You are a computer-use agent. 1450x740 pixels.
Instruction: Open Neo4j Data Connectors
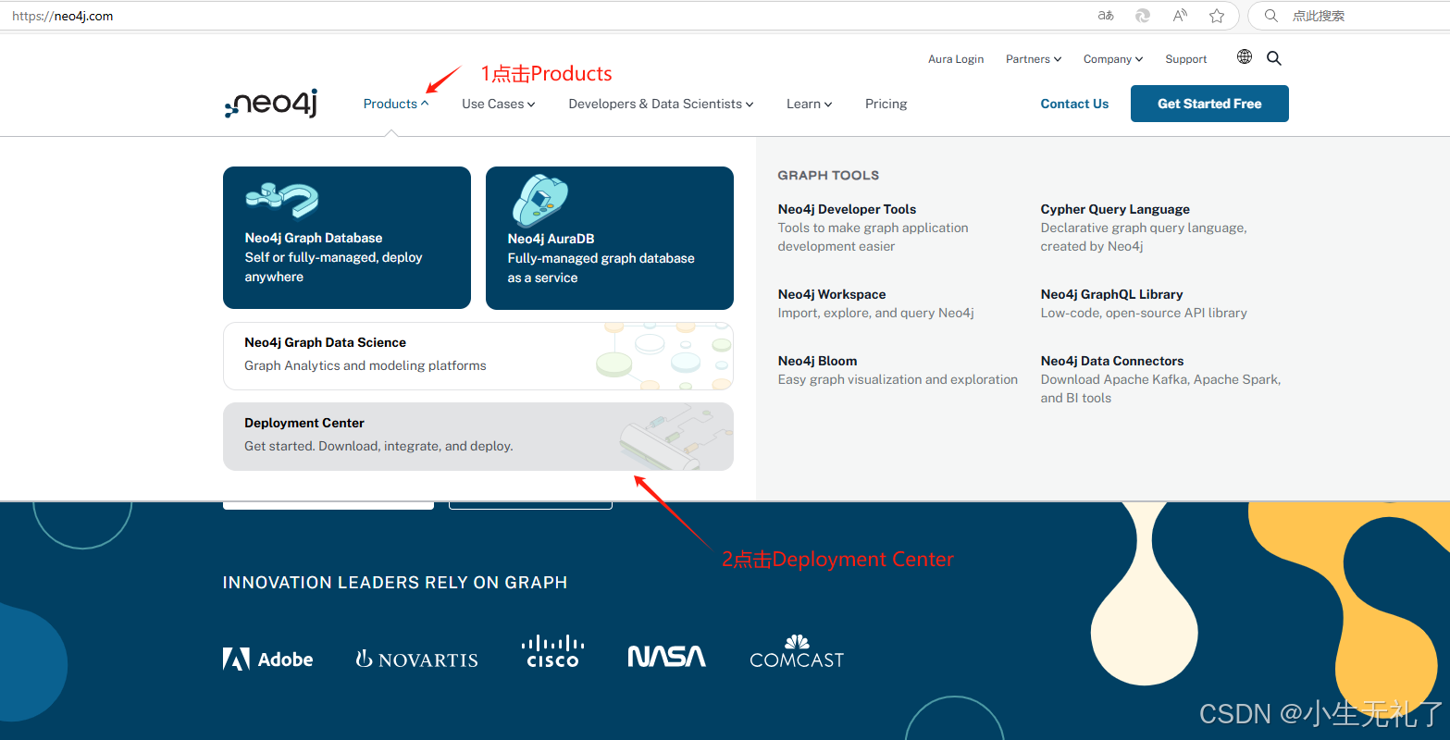[x=1112, y=361]
